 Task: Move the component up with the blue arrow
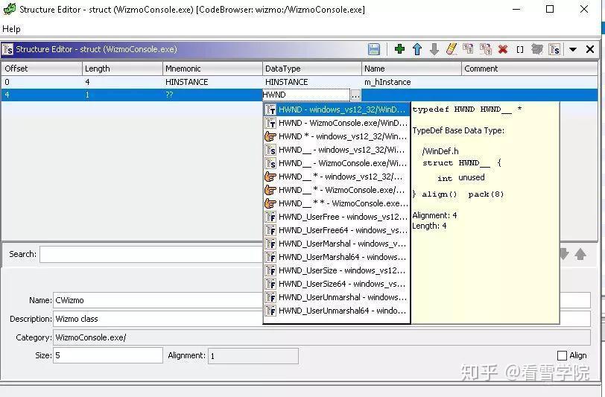416,49
